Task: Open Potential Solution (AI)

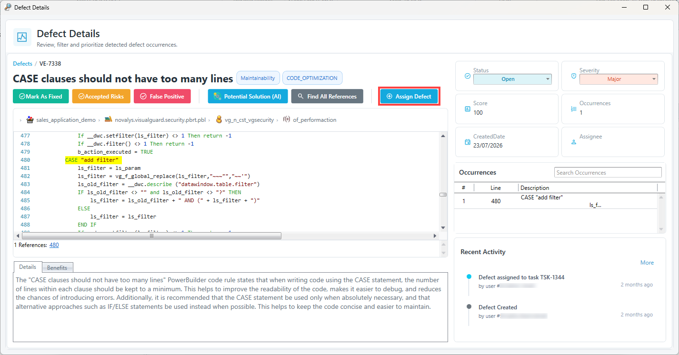Action: 248,96
